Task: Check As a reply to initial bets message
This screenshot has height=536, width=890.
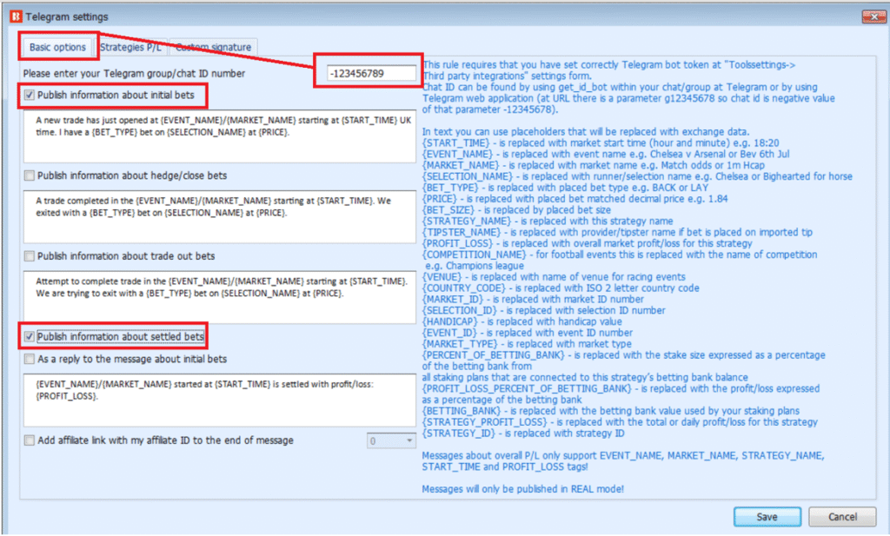Action: click(x=30, y=359)
